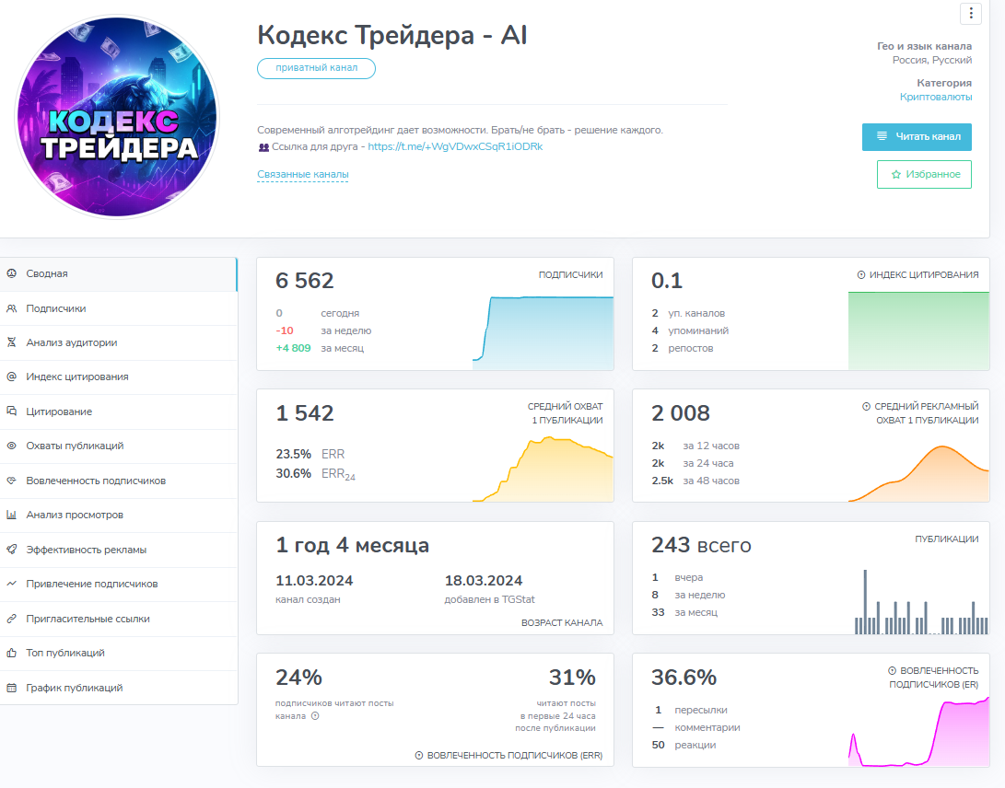Click the green citation index chart

(918, 330)
